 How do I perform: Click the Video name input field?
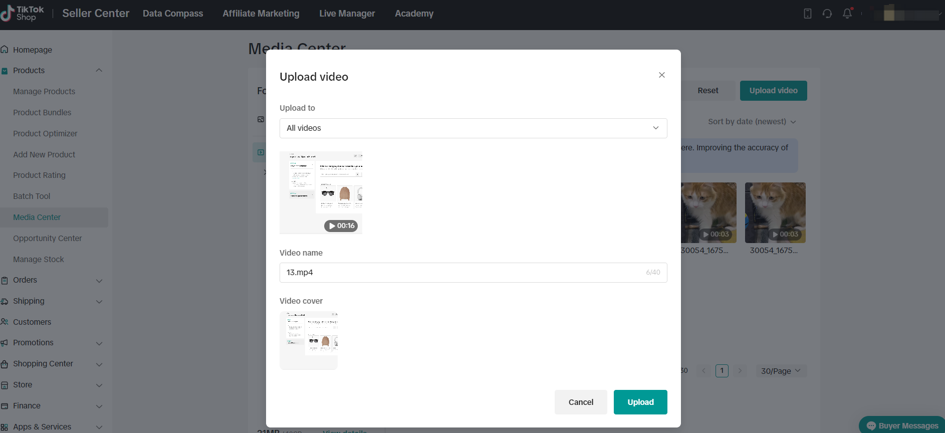tap(463, 273)
